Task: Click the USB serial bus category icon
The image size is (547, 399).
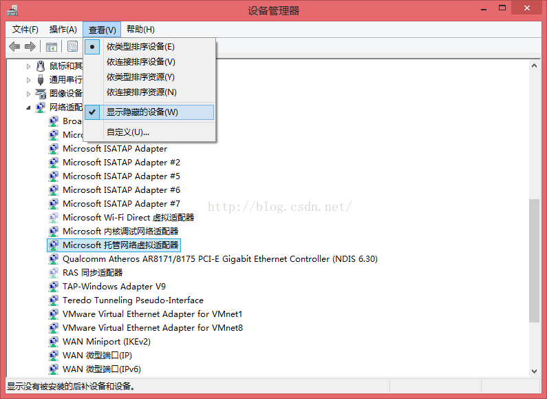Action: 41,80
